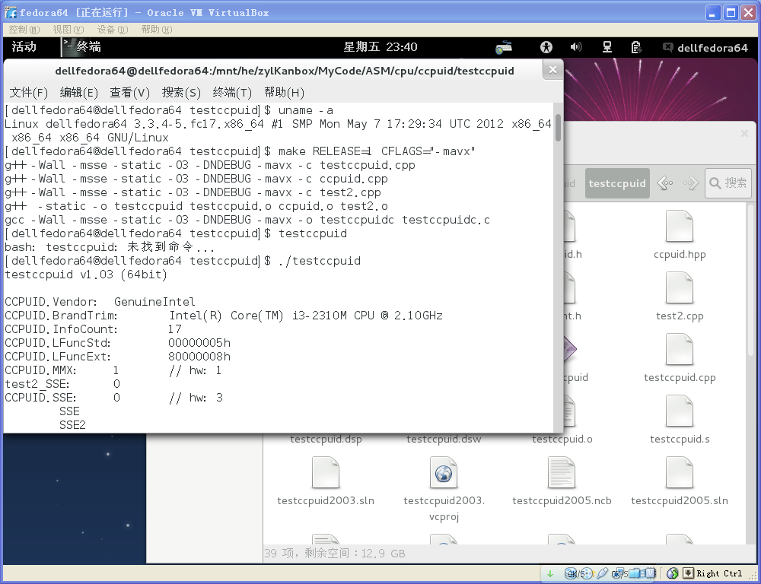Image resolution: width=761 pixels, height=584 pixels.
Task: Select the testccpuid path button in file manager
Action: pyautogui.click(x=617, y=183)
